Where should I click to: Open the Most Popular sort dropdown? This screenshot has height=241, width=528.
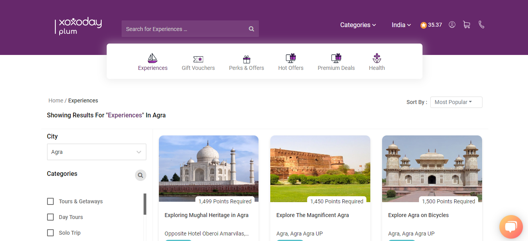456,102
